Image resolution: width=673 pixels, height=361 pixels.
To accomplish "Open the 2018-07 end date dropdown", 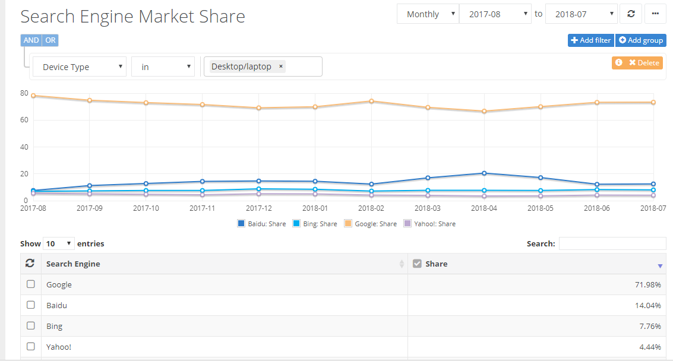I will point(582,14).
